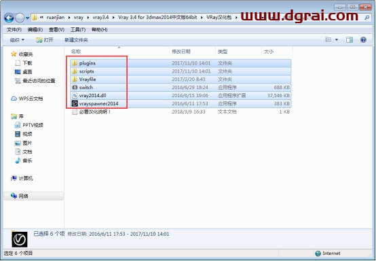
Task: Open 下载 in the sidebar
Action: point(27,63)
